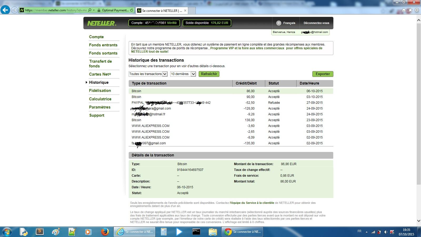Click the Rafraîchir button
421x237 pixels.
click(x=209, y=74)
